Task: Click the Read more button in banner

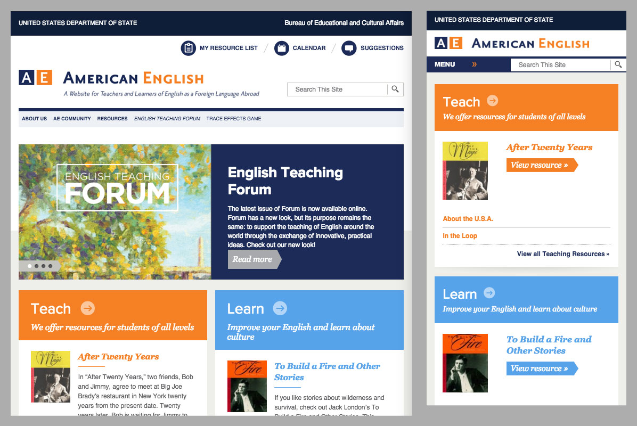Action: [x=254, y=259]
